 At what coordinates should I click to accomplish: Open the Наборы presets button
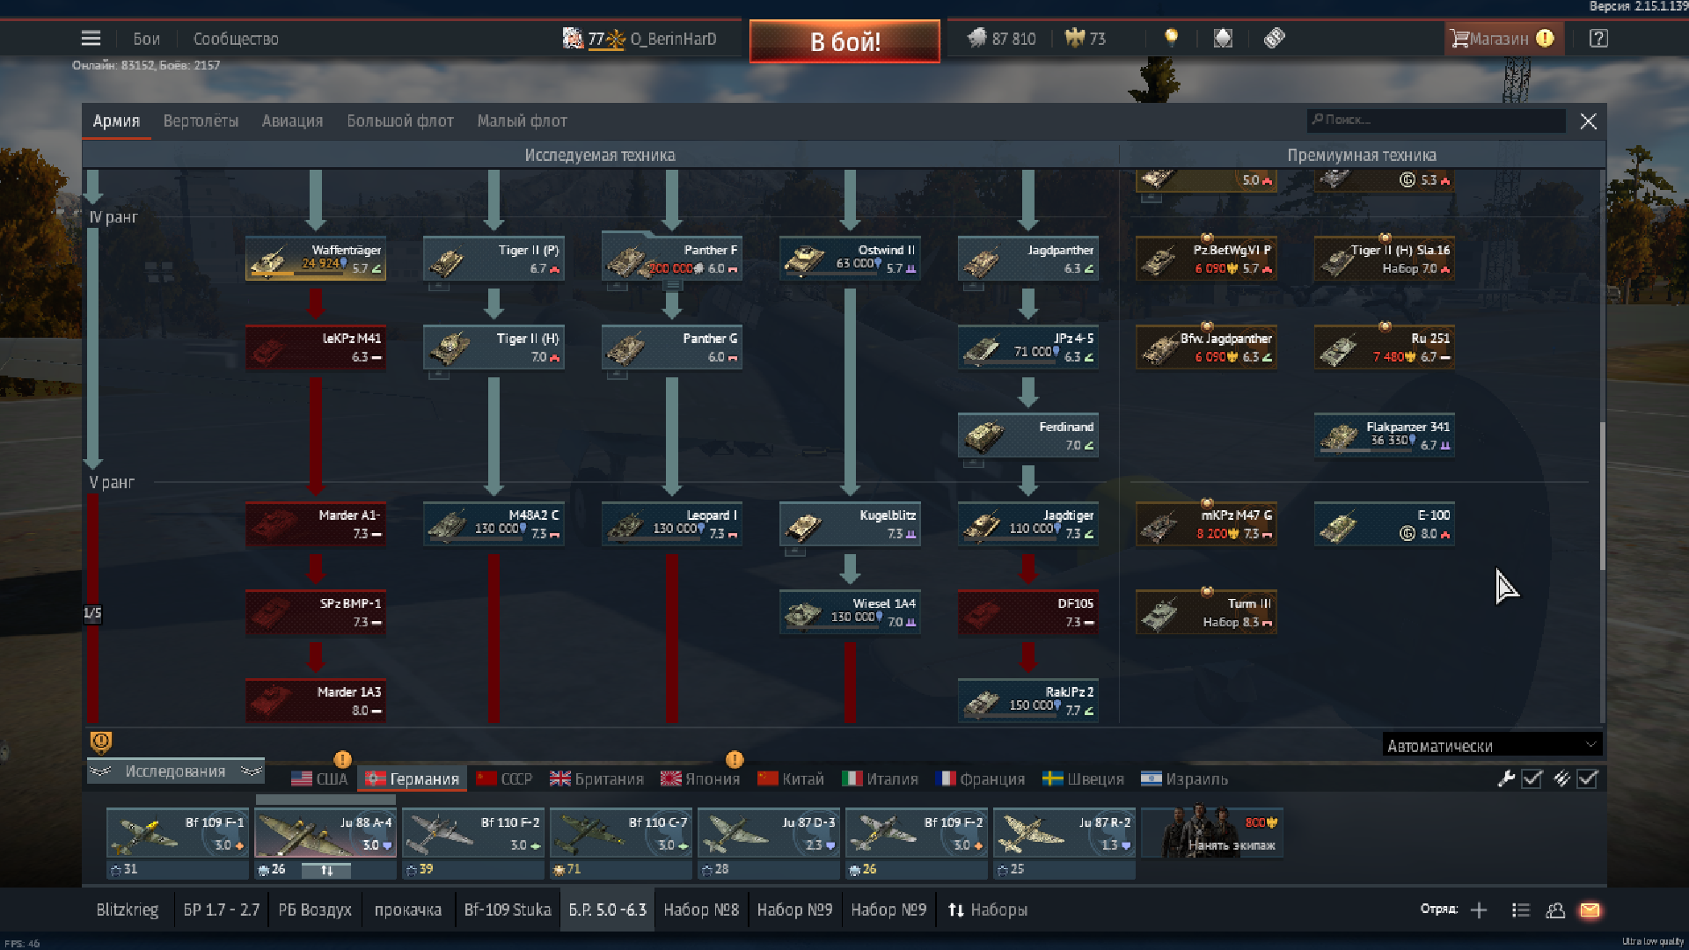988,910
